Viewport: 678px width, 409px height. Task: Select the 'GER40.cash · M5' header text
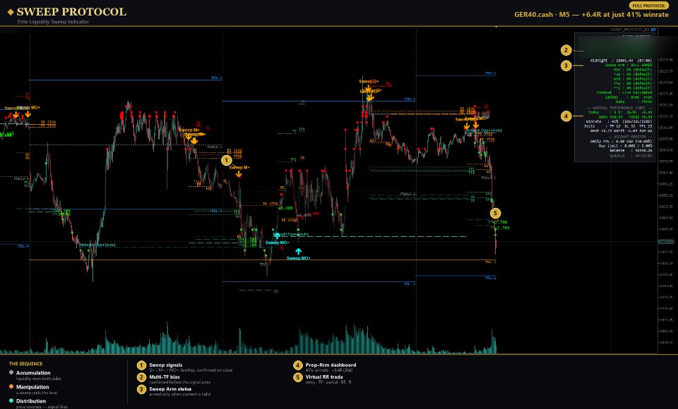pyautogui.click(x=542, y=14)
